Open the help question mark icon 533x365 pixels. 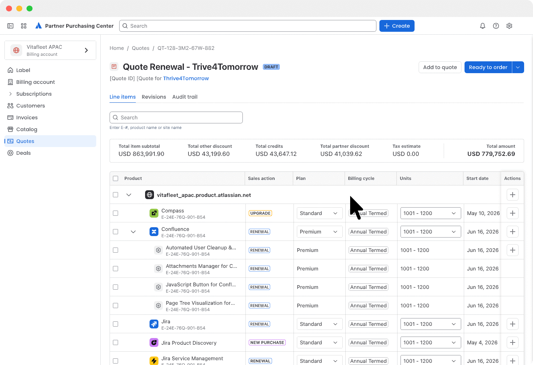tap(496, 26)
